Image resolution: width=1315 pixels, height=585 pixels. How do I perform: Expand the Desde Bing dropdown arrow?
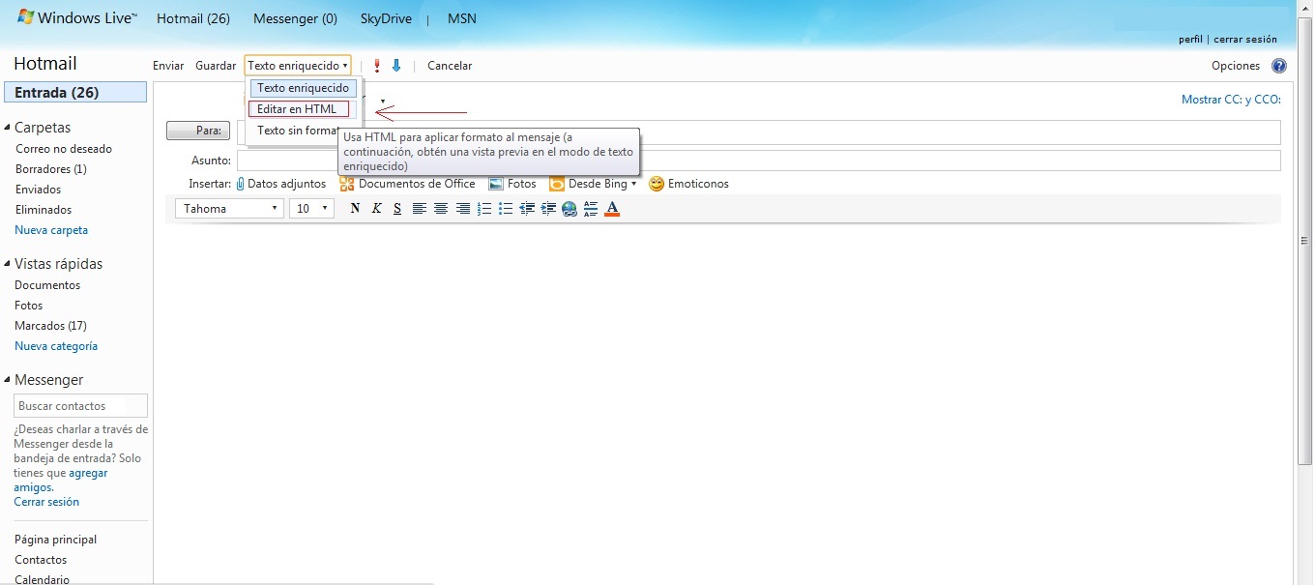pos(633,184)
